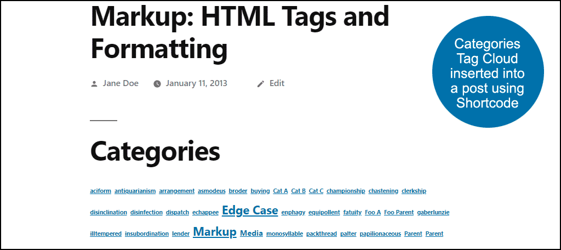561x250 pixels.
Task: Click the Edit post link
Action: 277,83
